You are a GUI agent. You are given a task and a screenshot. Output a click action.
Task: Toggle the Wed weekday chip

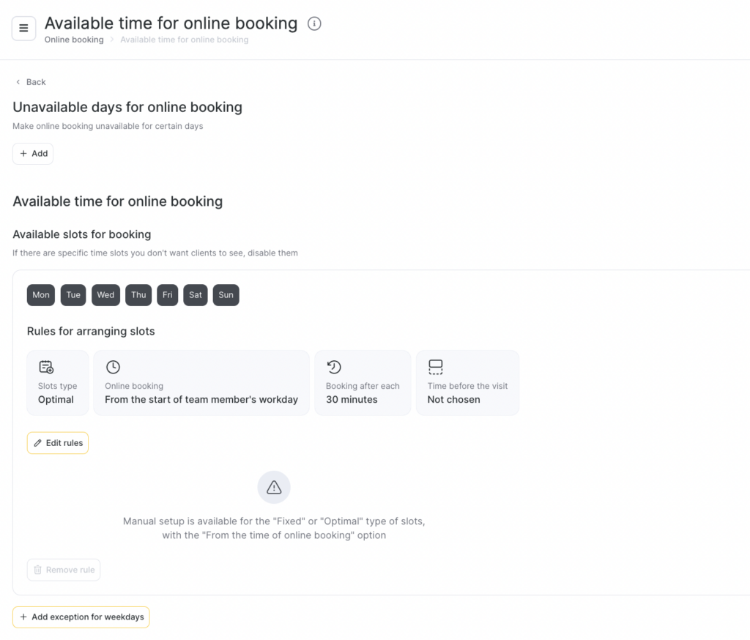(105, 295)
